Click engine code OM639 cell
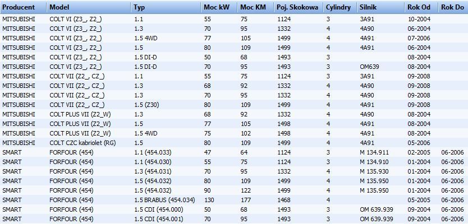The width and height of the screenshot is (468, 224). [x=369, y=67]
